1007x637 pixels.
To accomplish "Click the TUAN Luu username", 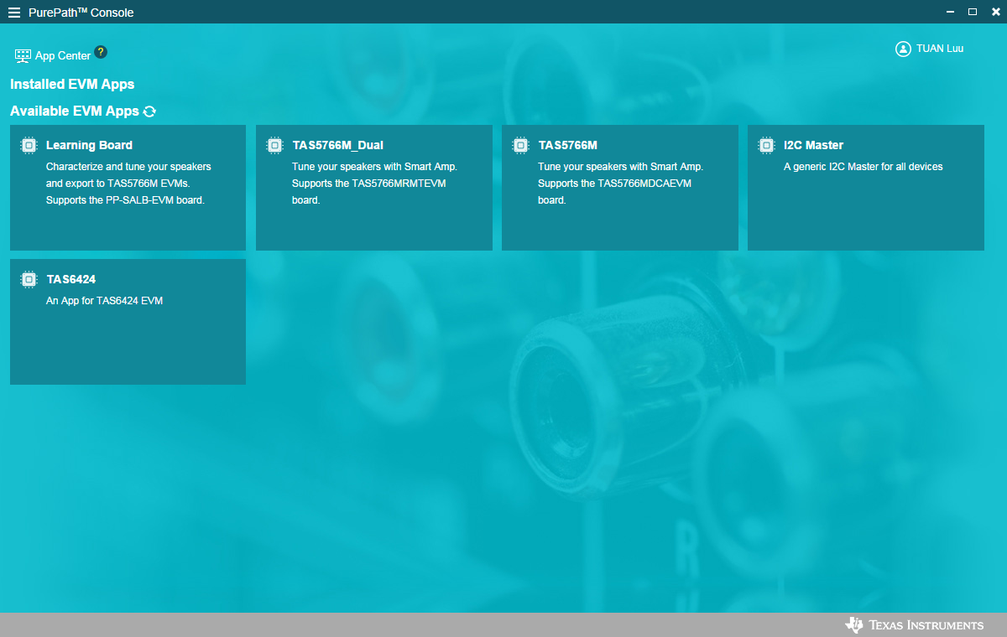I will [x=940, y=49].
